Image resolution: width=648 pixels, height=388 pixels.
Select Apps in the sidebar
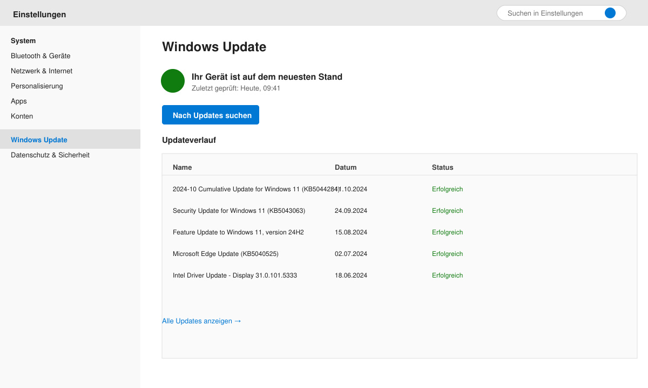pos(19,101)
